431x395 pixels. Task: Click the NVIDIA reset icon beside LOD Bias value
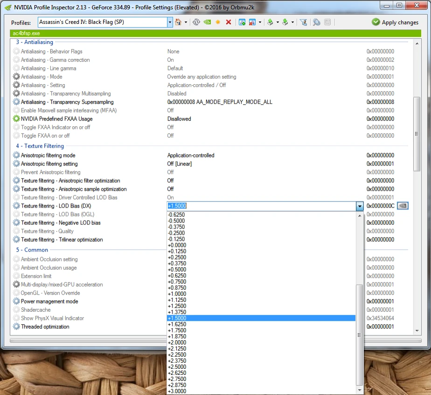coord(403,206)
